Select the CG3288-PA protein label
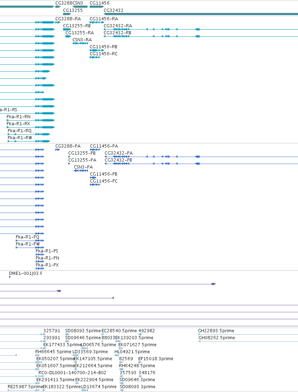Viewport: 298px width, 392px height. [x=68, y=146]
